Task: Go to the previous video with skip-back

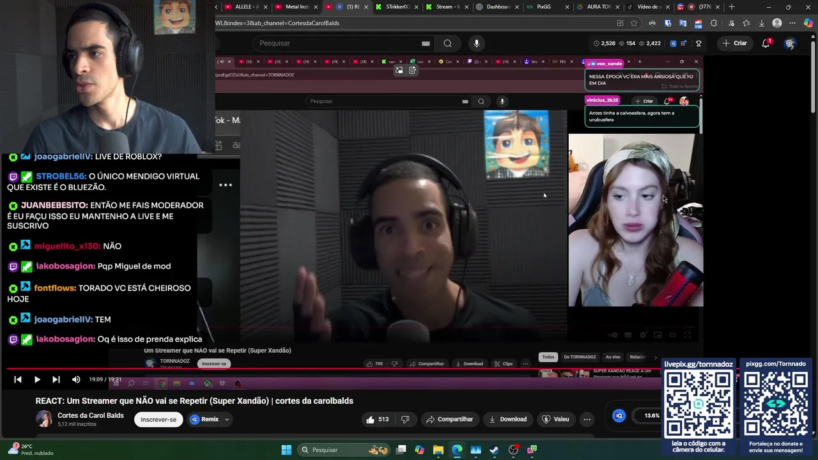Action: pyautogui.click(x=18, y=379)
